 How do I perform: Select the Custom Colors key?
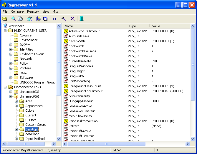36,125
